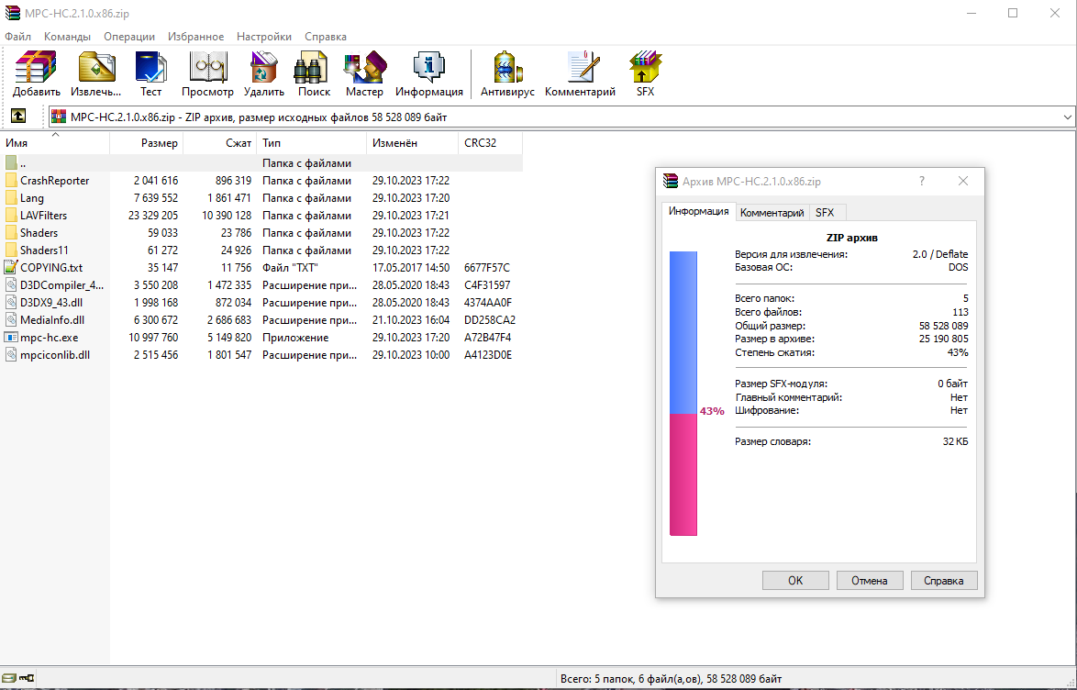
Task: Start the Антивирус scan tool
Action: click(507, 73)
